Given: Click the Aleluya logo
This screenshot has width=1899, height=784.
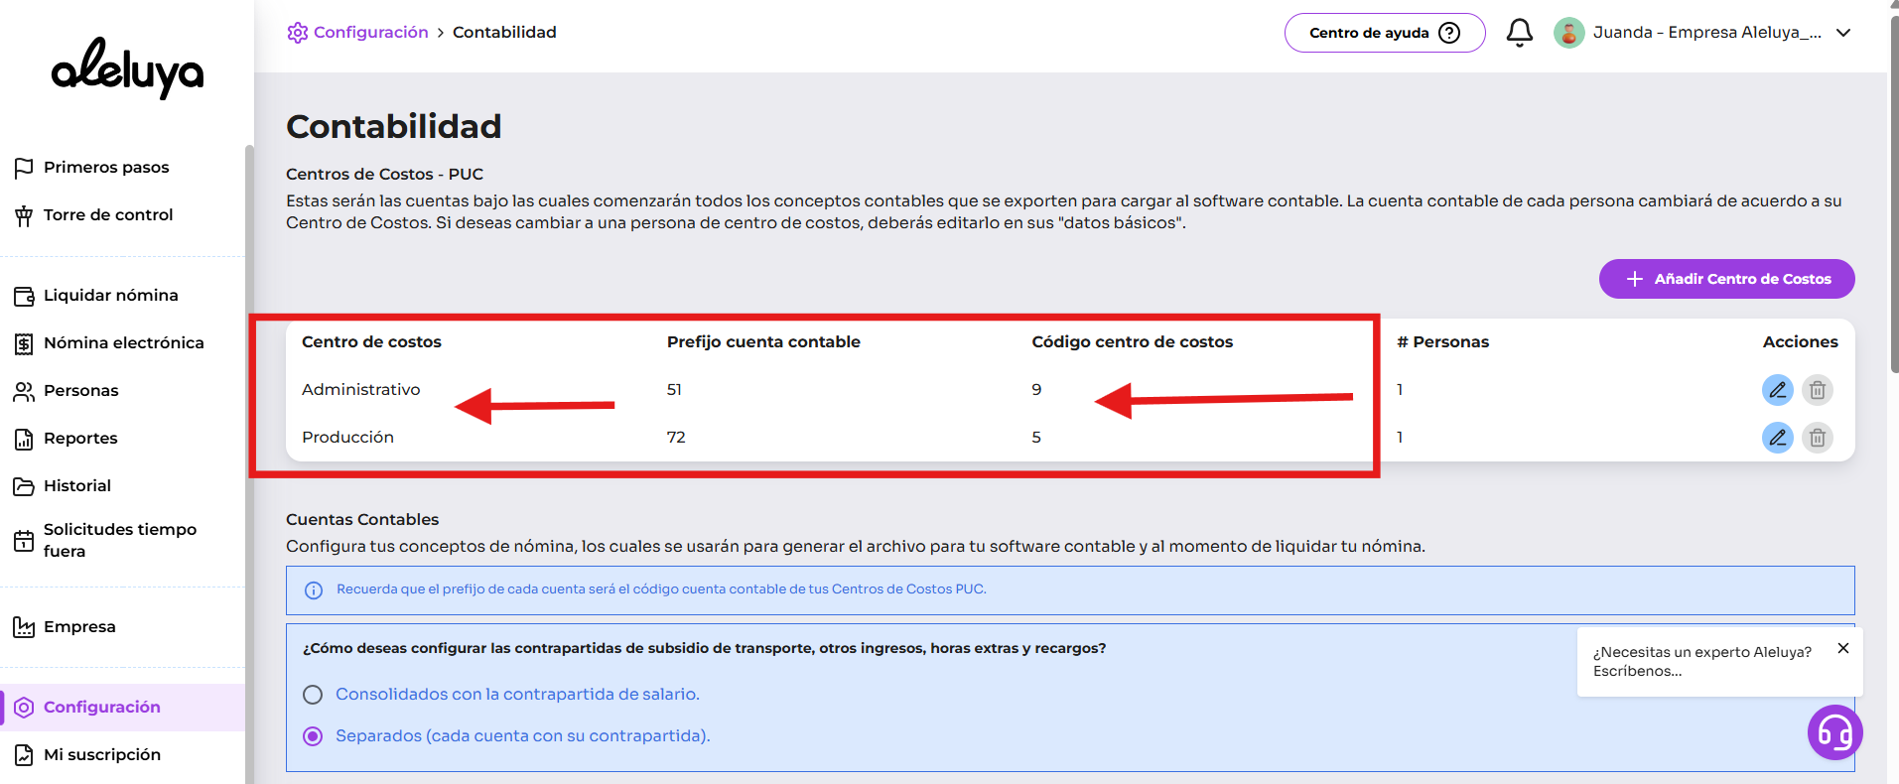Looking at the screenshot, I should pyautogui.click(x=127, y=67).
